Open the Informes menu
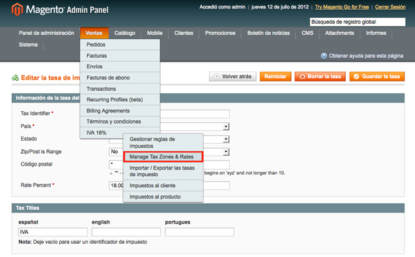This screenshot has height=257, width=415. coord(376,33)
